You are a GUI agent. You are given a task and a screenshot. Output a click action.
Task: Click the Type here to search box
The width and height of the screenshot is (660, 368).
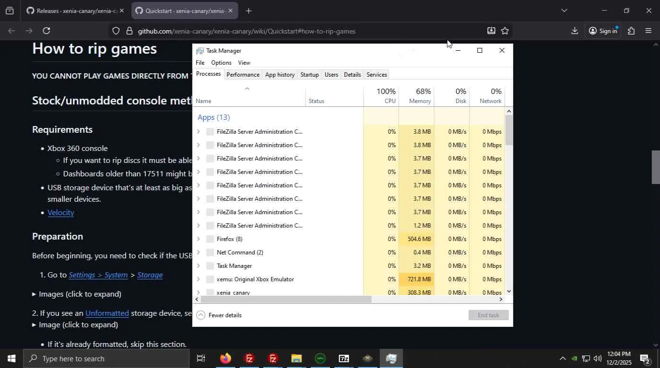[106, 358]
